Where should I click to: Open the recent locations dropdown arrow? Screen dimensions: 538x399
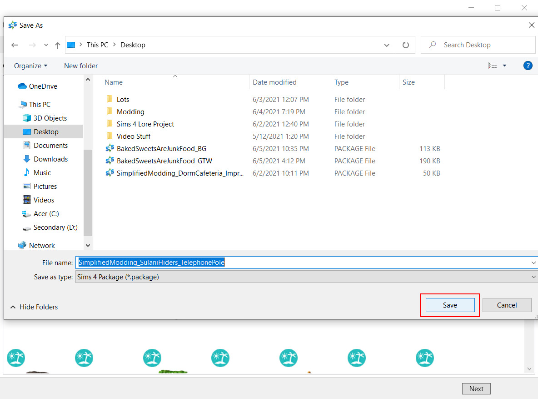46,45
